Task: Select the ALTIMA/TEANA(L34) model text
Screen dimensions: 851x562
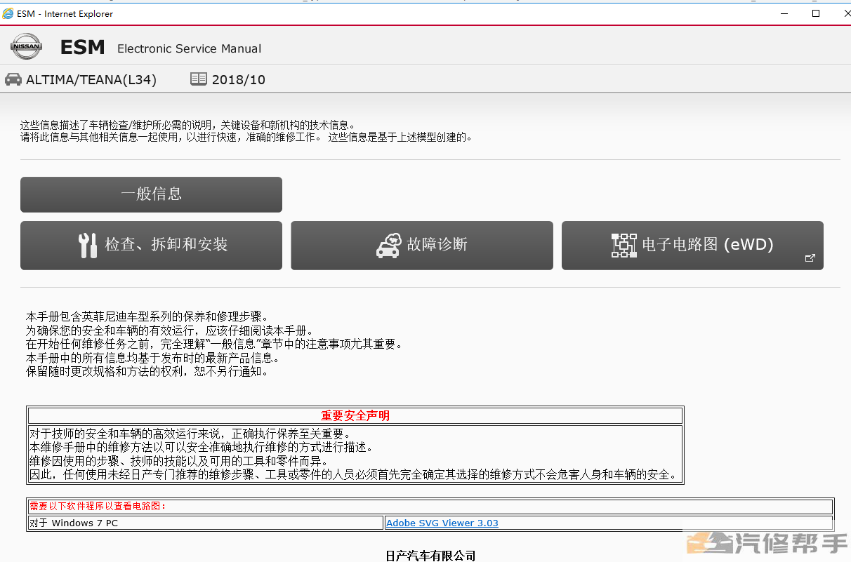Action: click(91, 80)
